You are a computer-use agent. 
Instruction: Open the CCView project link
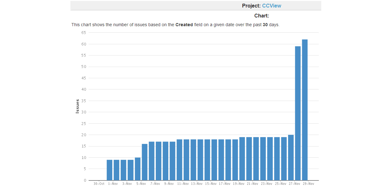click(272, 6)
